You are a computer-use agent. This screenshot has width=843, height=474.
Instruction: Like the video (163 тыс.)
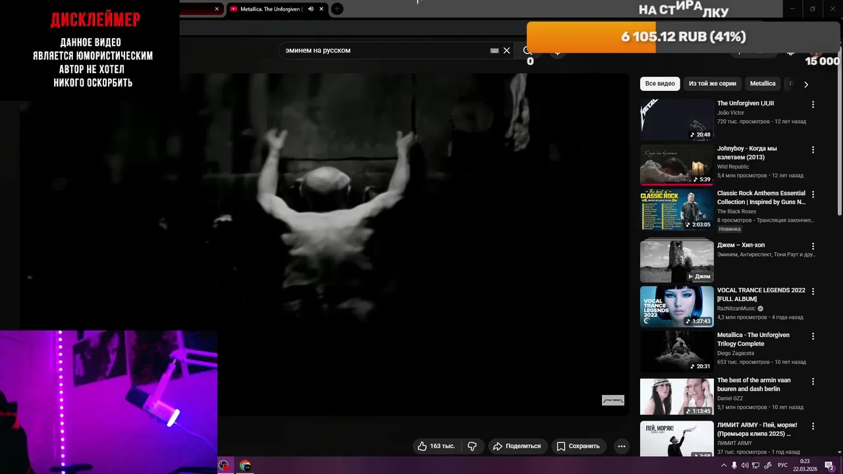tap(437, 446)
